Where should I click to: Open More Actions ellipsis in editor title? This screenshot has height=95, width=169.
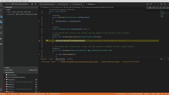(x=168, y=4)
